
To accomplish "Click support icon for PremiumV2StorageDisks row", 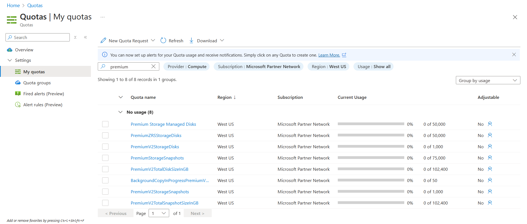I will (490, 147).
